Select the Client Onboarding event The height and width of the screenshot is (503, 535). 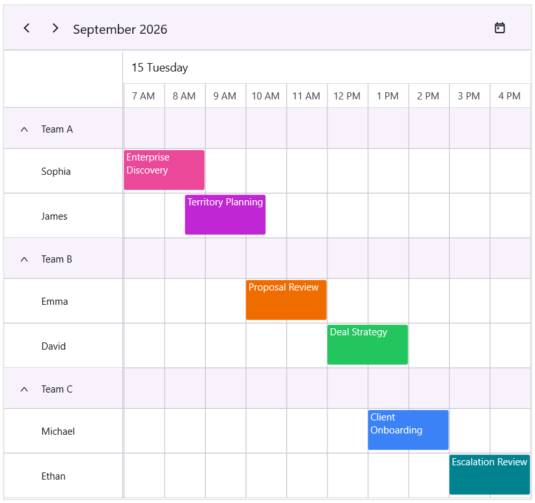pos(408,430)
